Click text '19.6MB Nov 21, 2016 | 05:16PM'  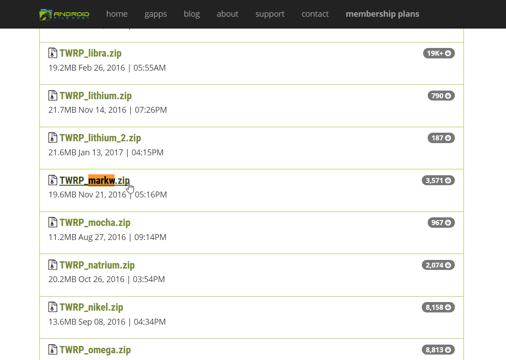click(108, 195)
